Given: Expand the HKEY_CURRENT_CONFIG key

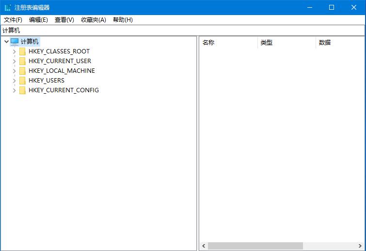Looking at the screenshot, I should tap(14, 90).
